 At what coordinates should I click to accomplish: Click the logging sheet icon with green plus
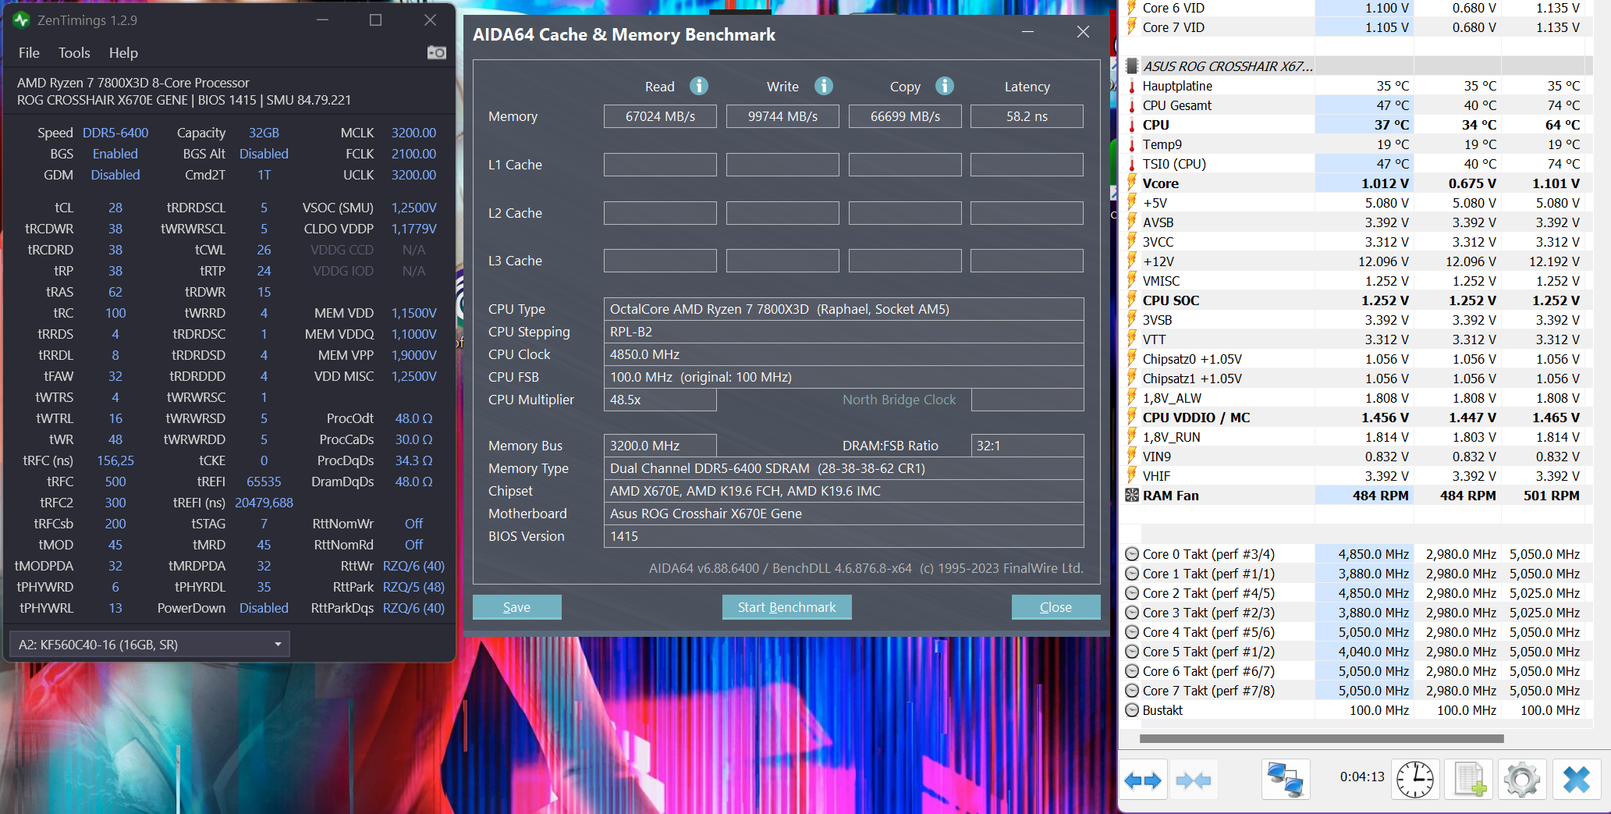click(x=1469, y=780)
